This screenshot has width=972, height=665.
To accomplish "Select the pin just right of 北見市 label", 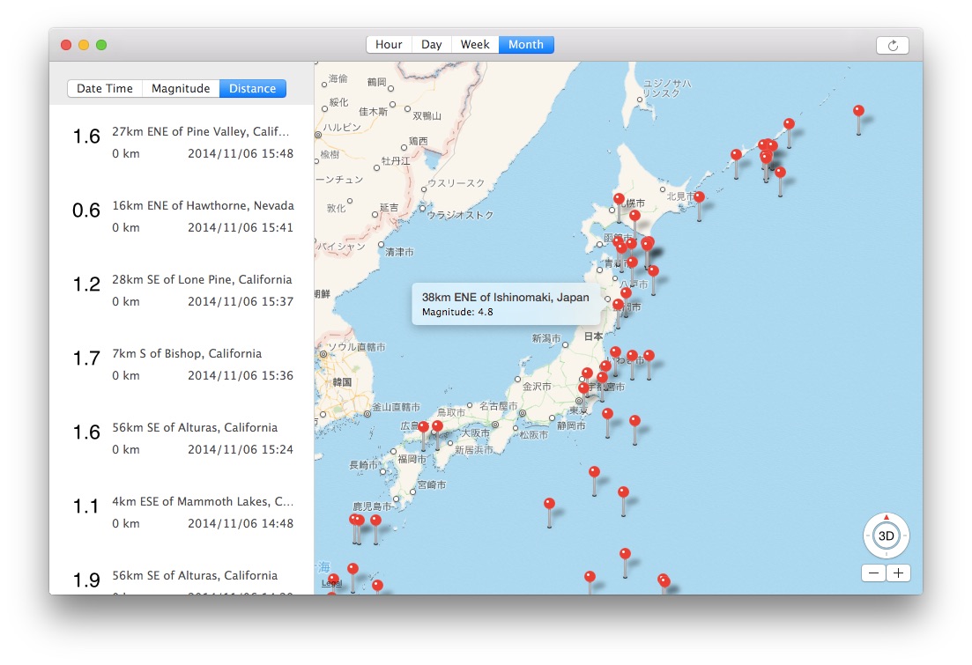I will 699,197.
